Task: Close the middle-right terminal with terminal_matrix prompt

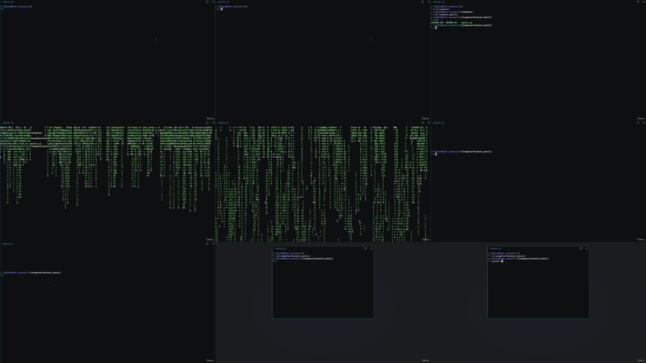Action: pos(644,123)
